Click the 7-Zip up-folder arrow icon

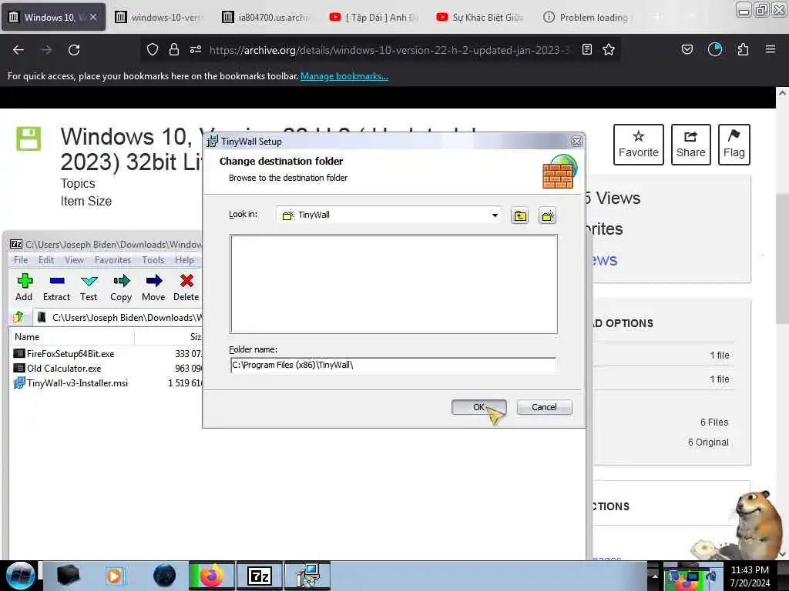[18, 317]
